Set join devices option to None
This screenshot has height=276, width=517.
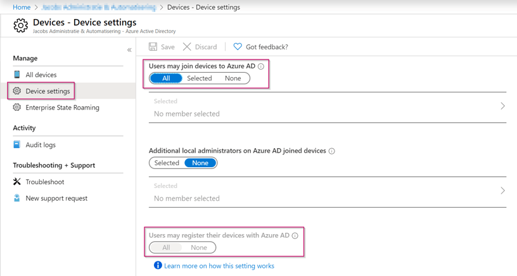[233, 78]
